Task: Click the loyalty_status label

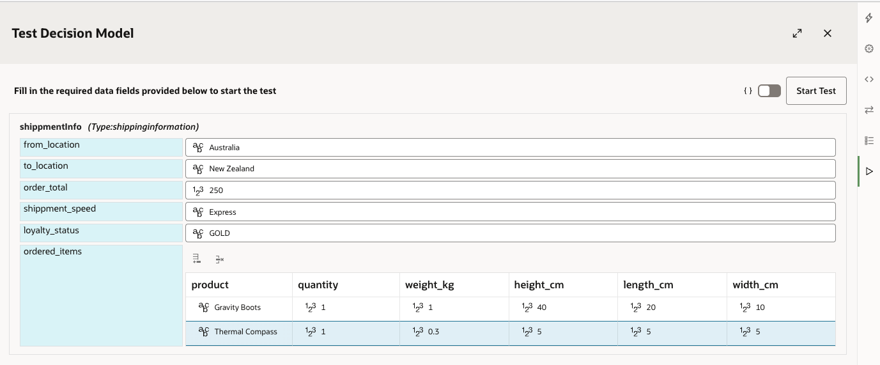Action: [x=51, y=230]
